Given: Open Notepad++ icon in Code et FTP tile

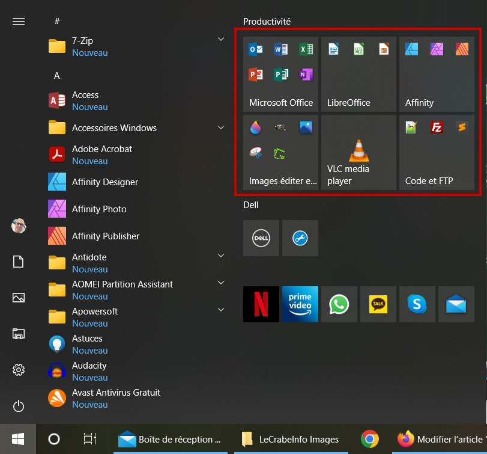Looking at the screenshot, I should [x=411, y=127].
